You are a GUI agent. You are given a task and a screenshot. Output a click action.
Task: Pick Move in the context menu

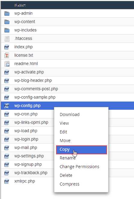point(65,141)
